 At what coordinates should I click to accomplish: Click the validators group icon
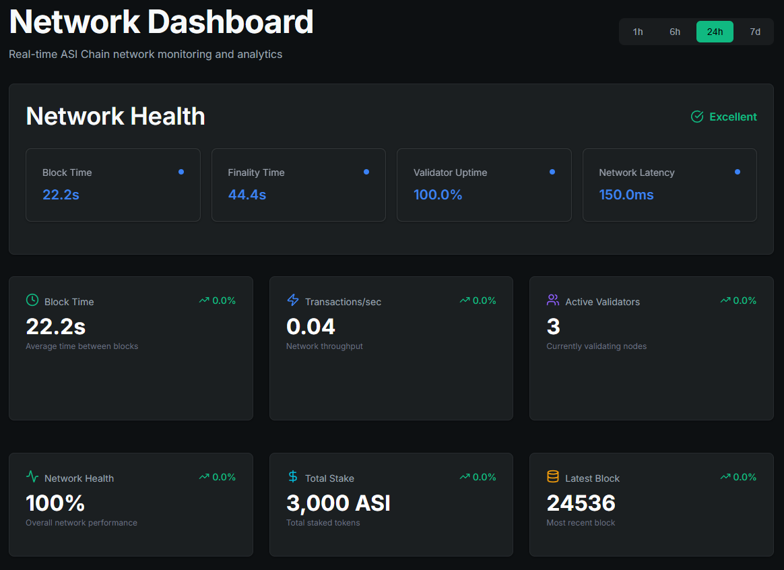[552, 300]
